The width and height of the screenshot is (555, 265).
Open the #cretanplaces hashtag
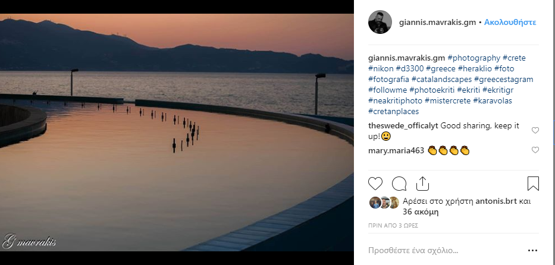point(393,111)
